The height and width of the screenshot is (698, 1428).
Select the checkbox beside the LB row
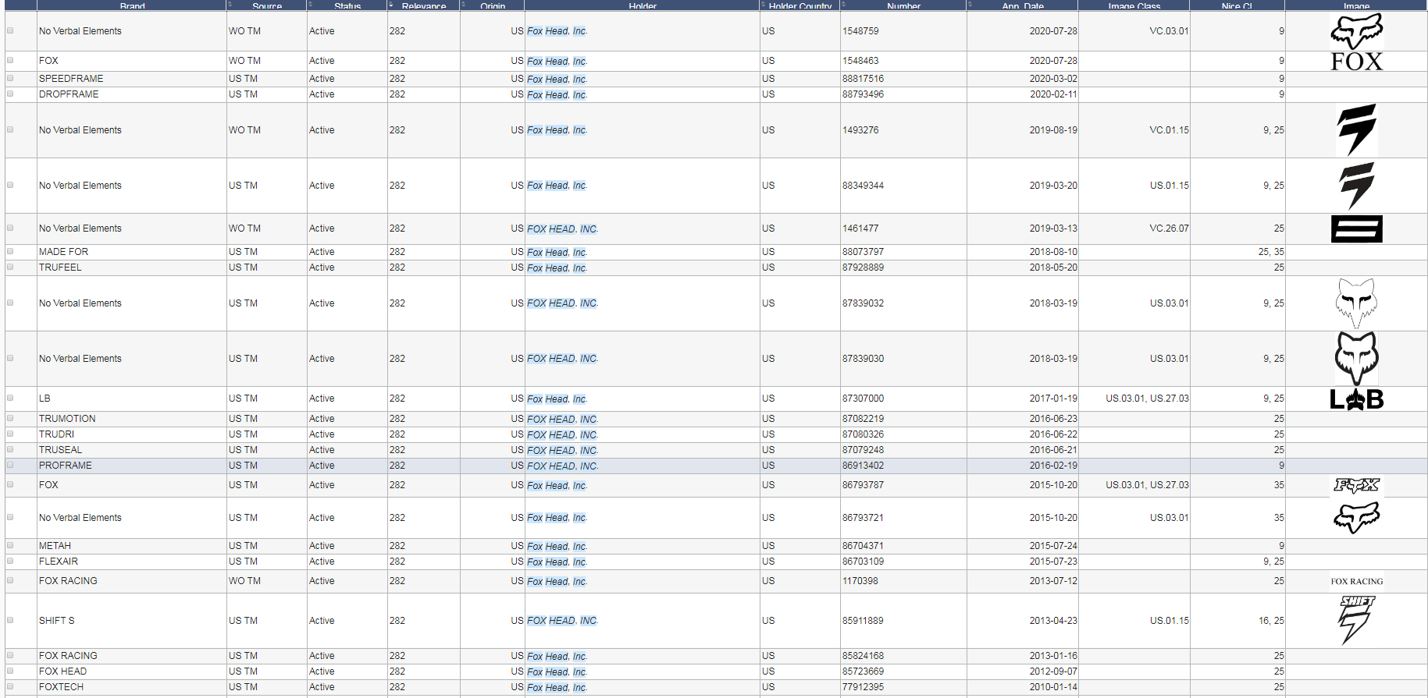point(10,398)
